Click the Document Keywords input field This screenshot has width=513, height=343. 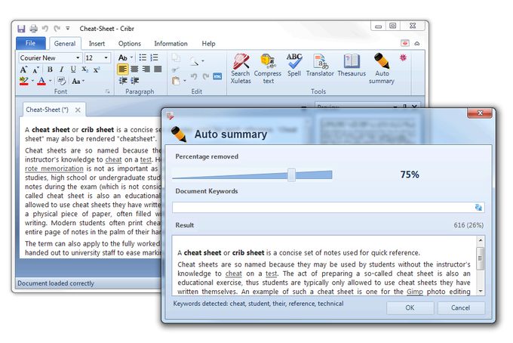[328, 207]
